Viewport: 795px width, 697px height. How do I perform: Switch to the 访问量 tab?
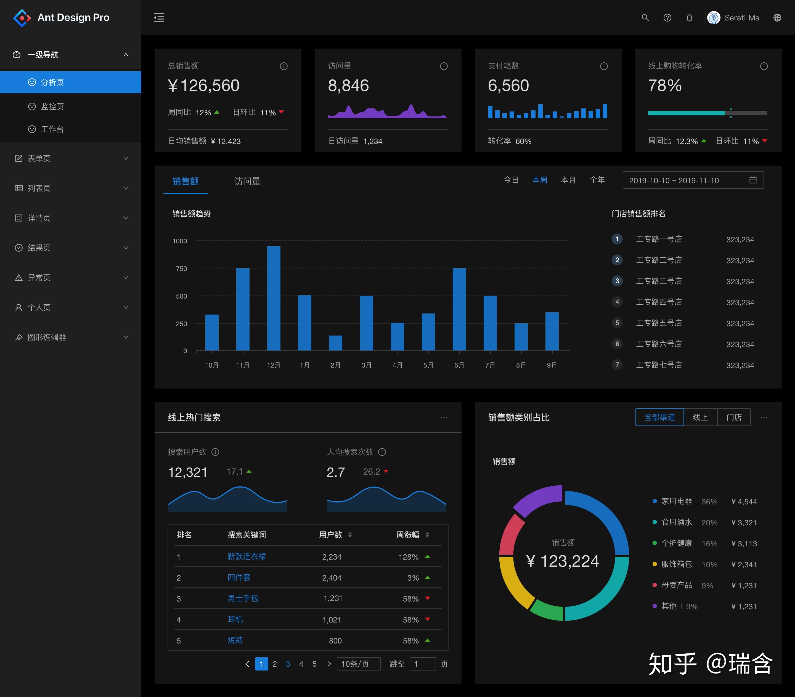pyautogui.click(x=247, y=181)
